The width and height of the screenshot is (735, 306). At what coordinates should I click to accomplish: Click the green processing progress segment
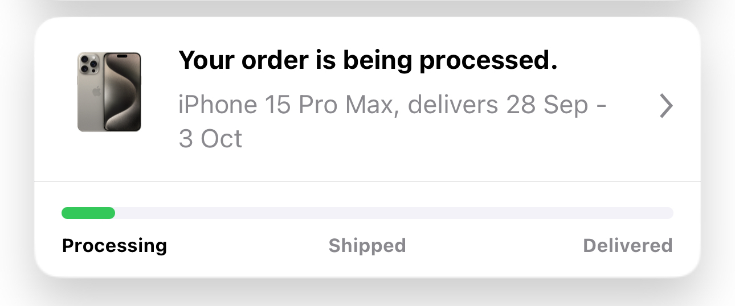click(88, 213)
